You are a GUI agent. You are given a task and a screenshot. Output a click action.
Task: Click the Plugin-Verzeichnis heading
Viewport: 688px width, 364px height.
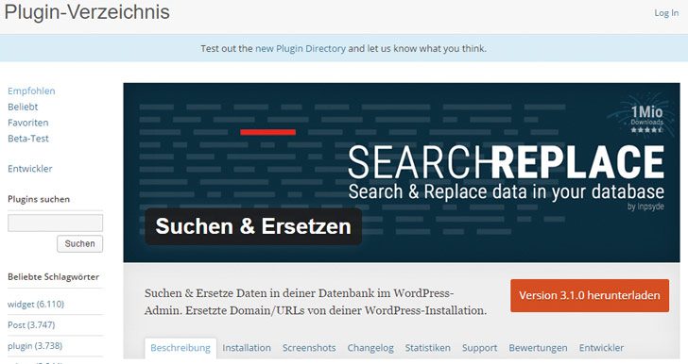tap(87, 12)
